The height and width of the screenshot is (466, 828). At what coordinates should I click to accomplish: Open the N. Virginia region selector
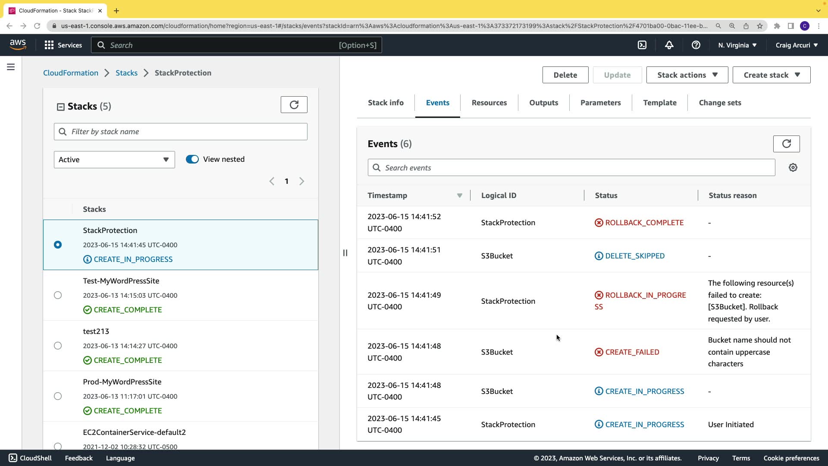coord(737,45)
